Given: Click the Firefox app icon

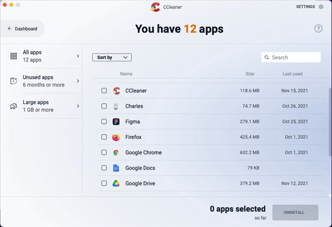Looking at the screenshot, I should 116,137.
